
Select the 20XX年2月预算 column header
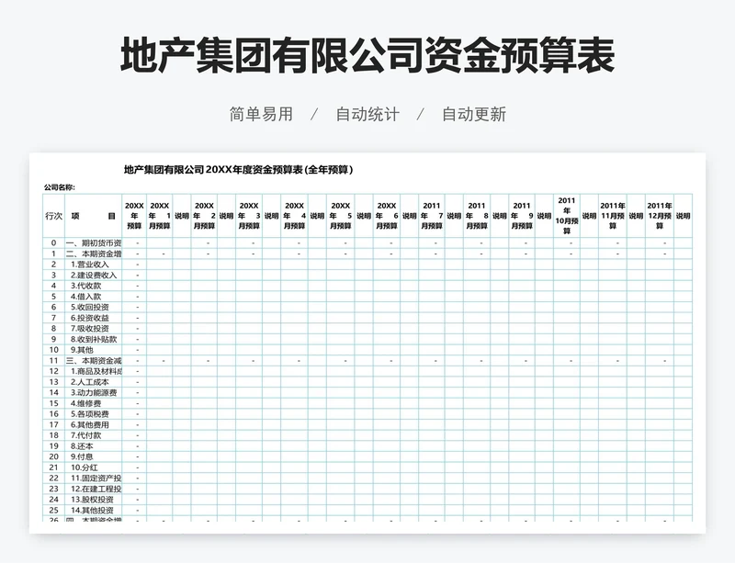[x=204, y=216]
